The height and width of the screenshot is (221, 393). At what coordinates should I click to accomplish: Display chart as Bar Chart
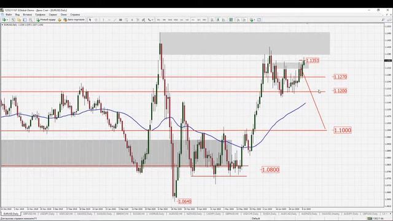212,20
